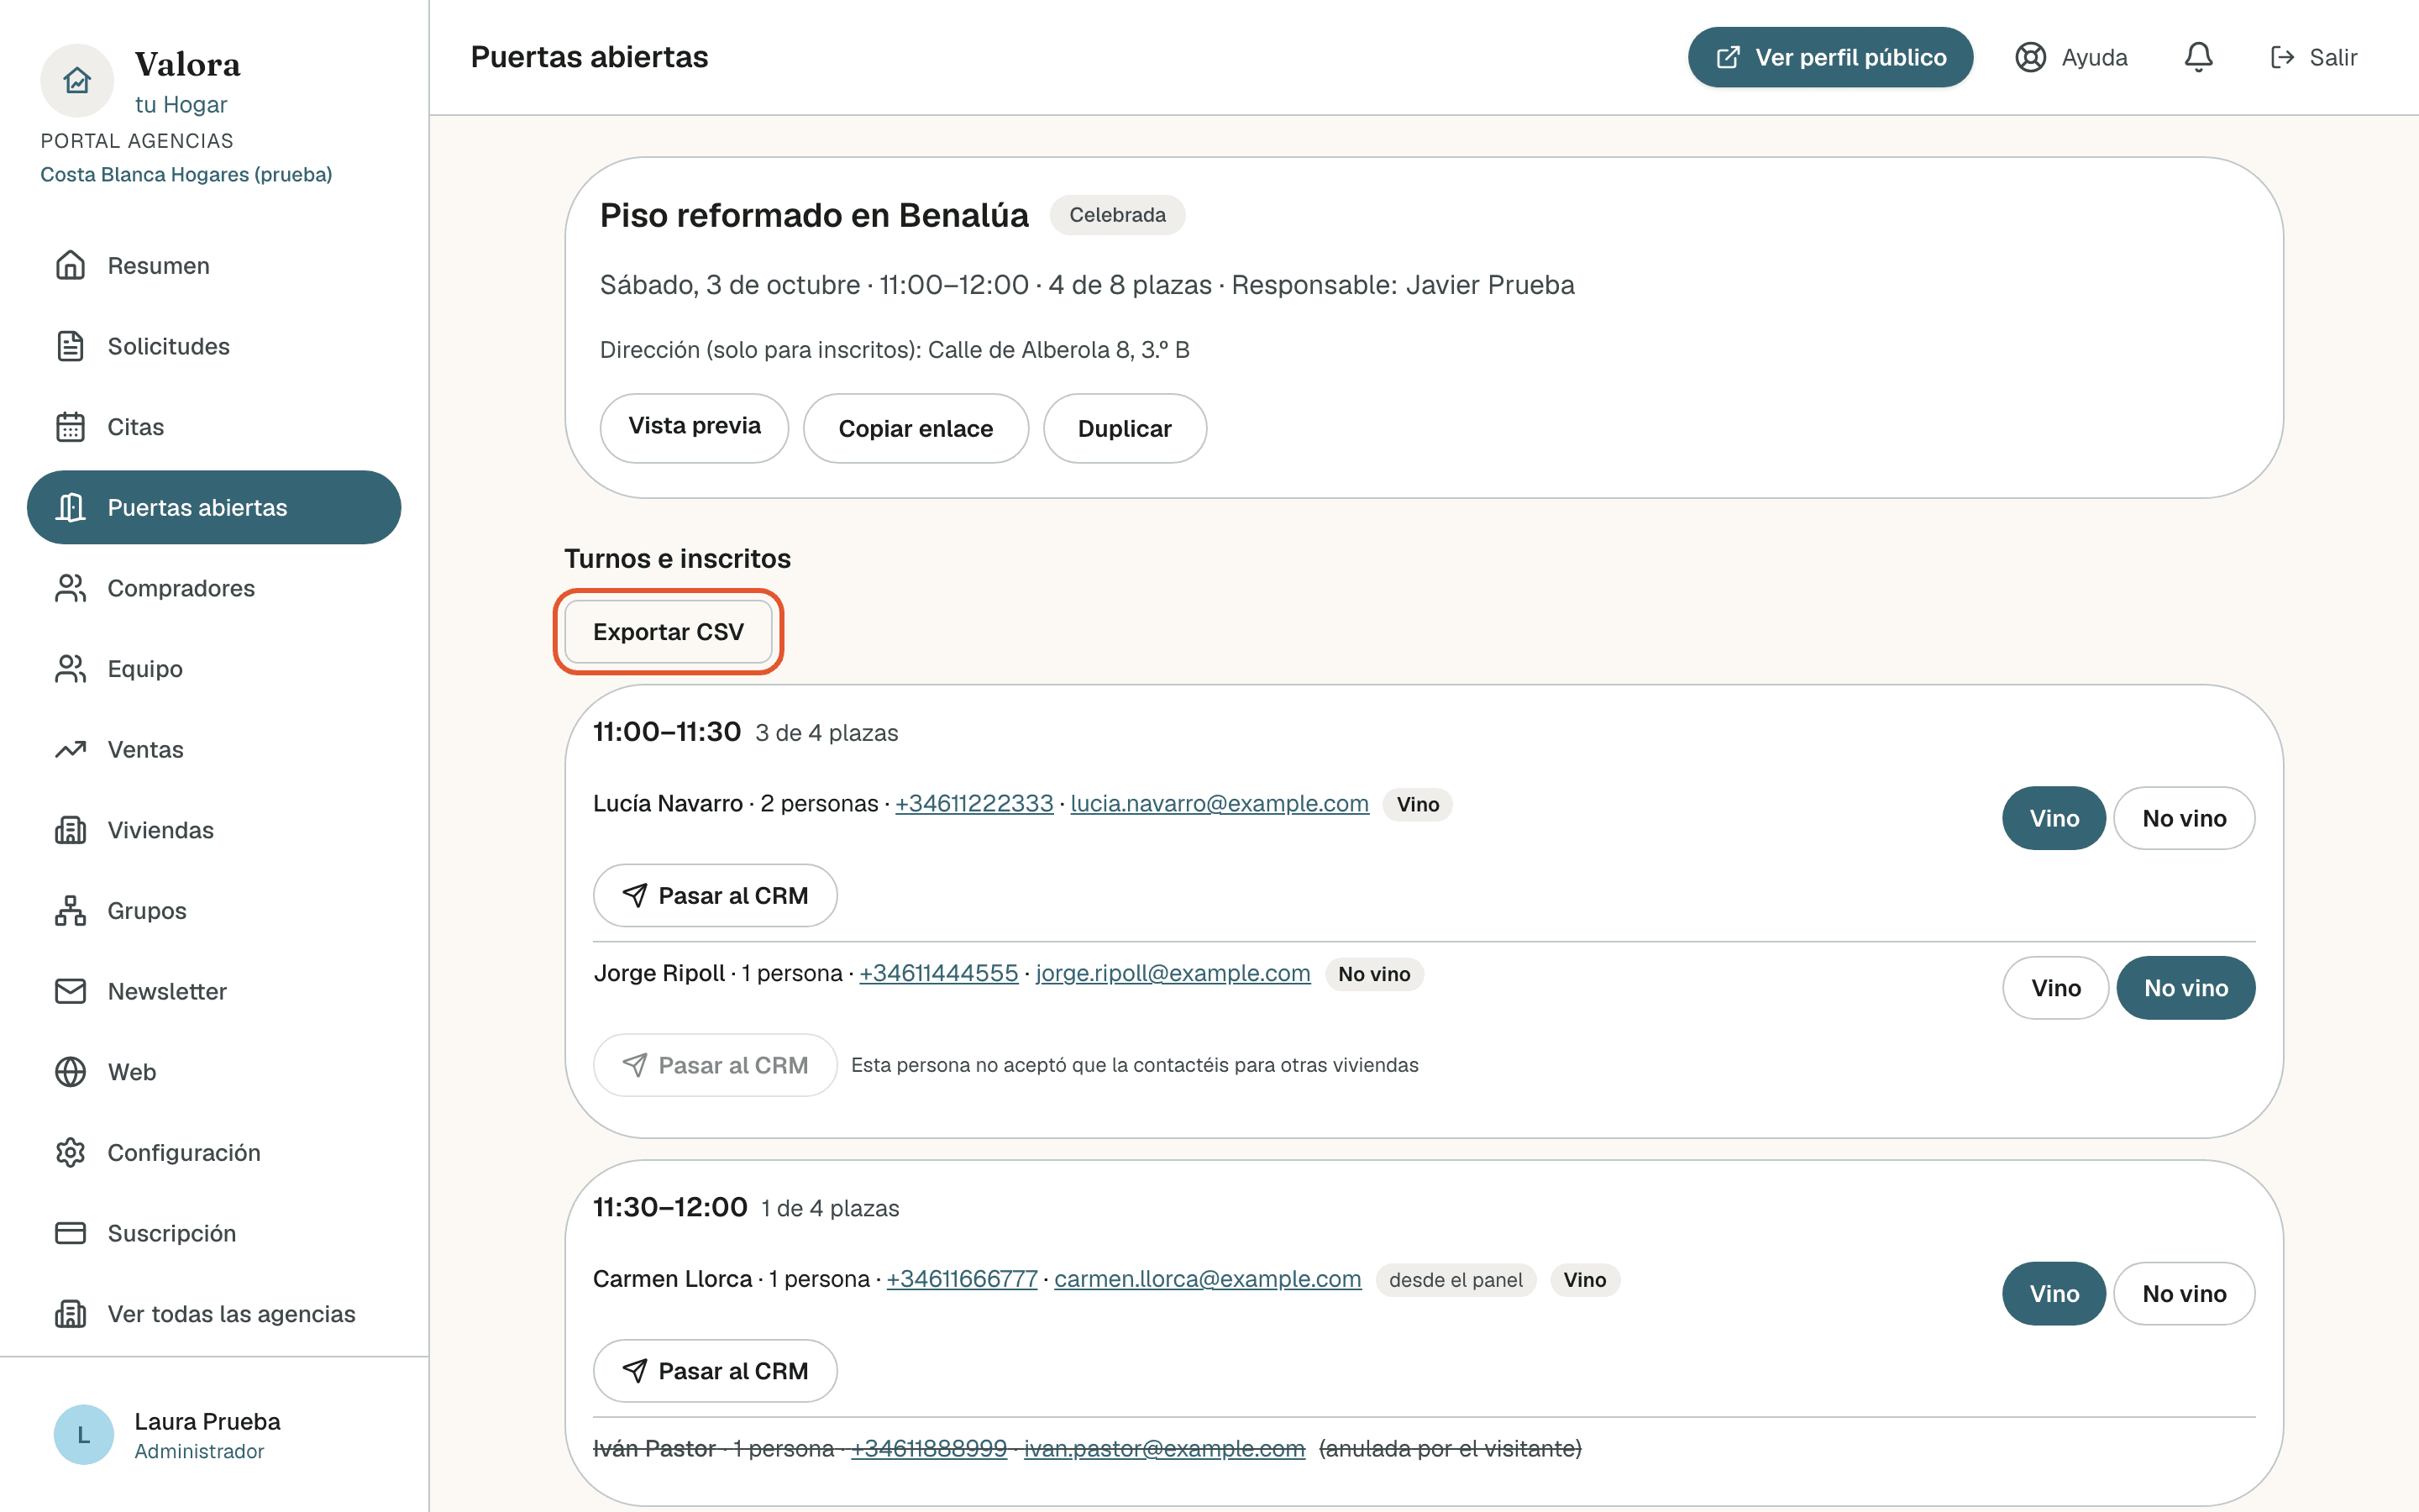The image size is (2419, 1512).
Task: Click Ver perfil público button
Action: [x=1830, y=57]
